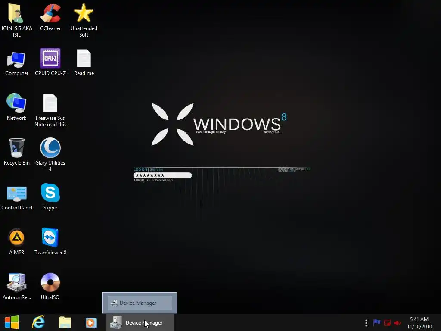Launch UltraISO from the desktop
The height and width of the screenshot is (331, 441).
50,286
